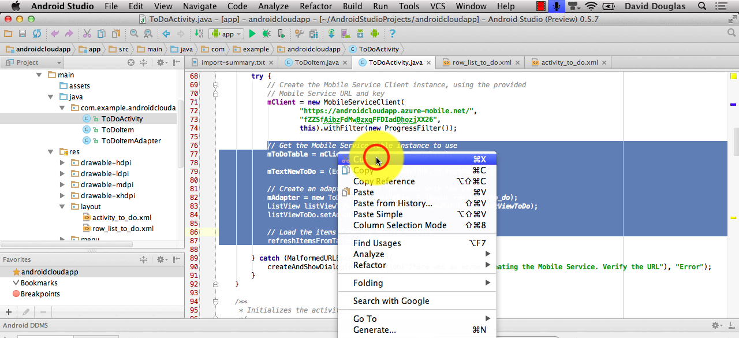Click the green Run app button

[252, 34]
